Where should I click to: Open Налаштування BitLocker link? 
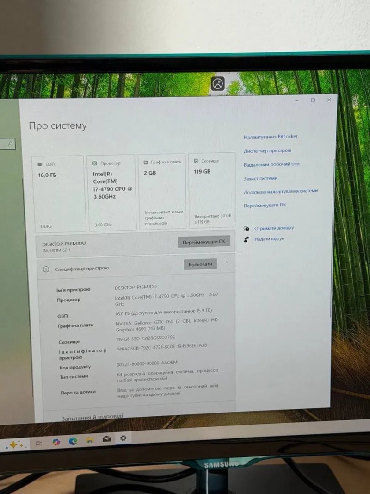pos(270,137)
